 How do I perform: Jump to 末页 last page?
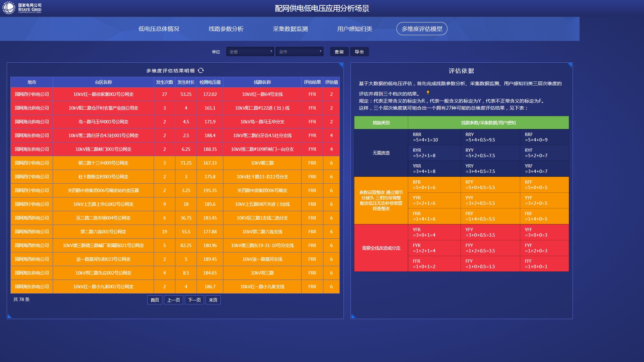(213, 300)
